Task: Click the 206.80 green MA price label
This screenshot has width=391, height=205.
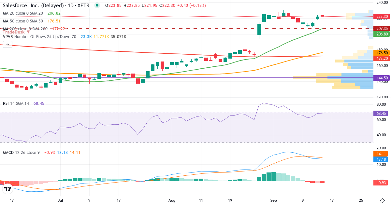Action: [382, 34]
